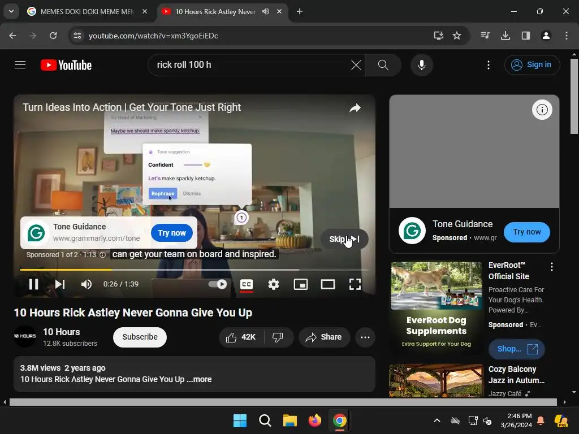
Task: Toggle the autoplay switch
Action: pyautogui.click(x=218, y=284)
